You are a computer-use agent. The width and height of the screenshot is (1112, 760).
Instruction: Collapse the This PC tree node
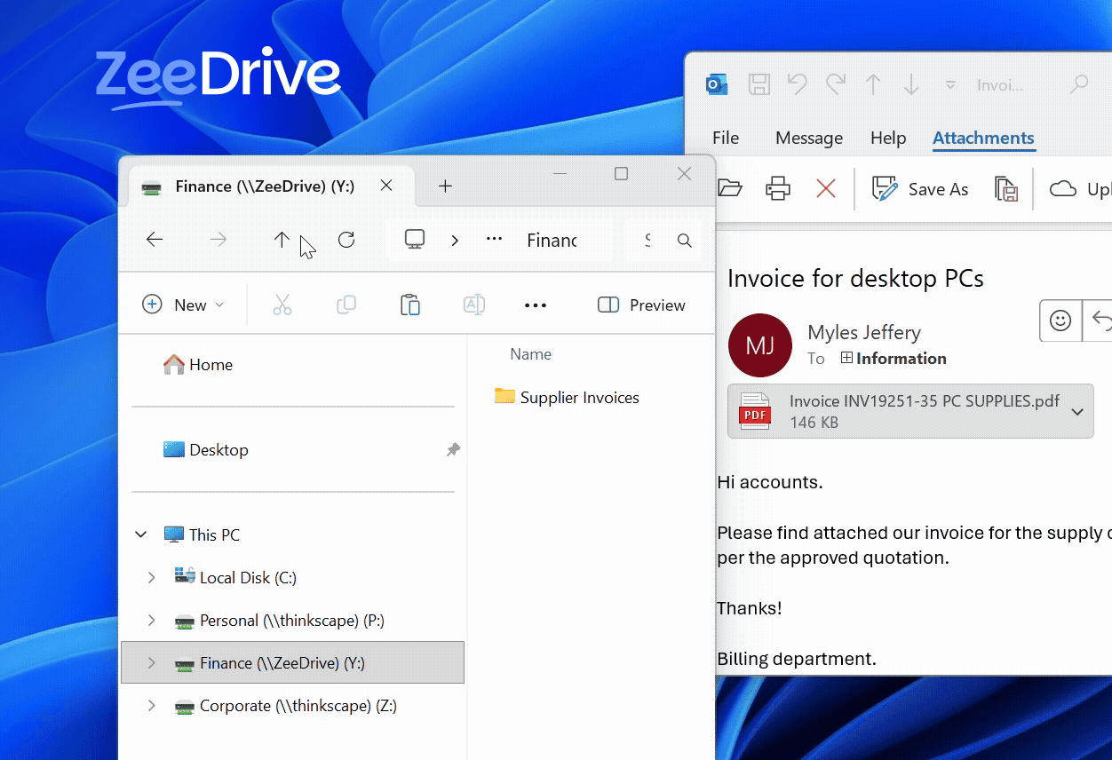[140, 534]
